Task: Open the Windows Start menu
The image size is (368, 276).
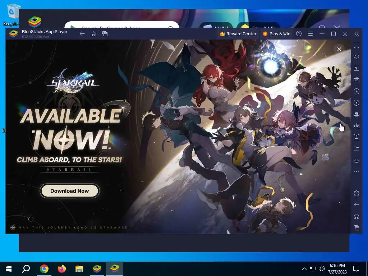Action: pyautogui.click(x=9, y=269)
